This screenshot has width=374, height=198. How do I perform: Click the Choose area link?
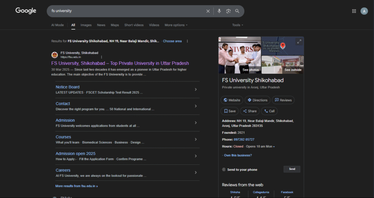[172, 41]
